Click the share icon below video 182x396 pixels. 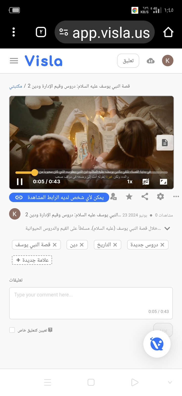(x=145, y=196)
